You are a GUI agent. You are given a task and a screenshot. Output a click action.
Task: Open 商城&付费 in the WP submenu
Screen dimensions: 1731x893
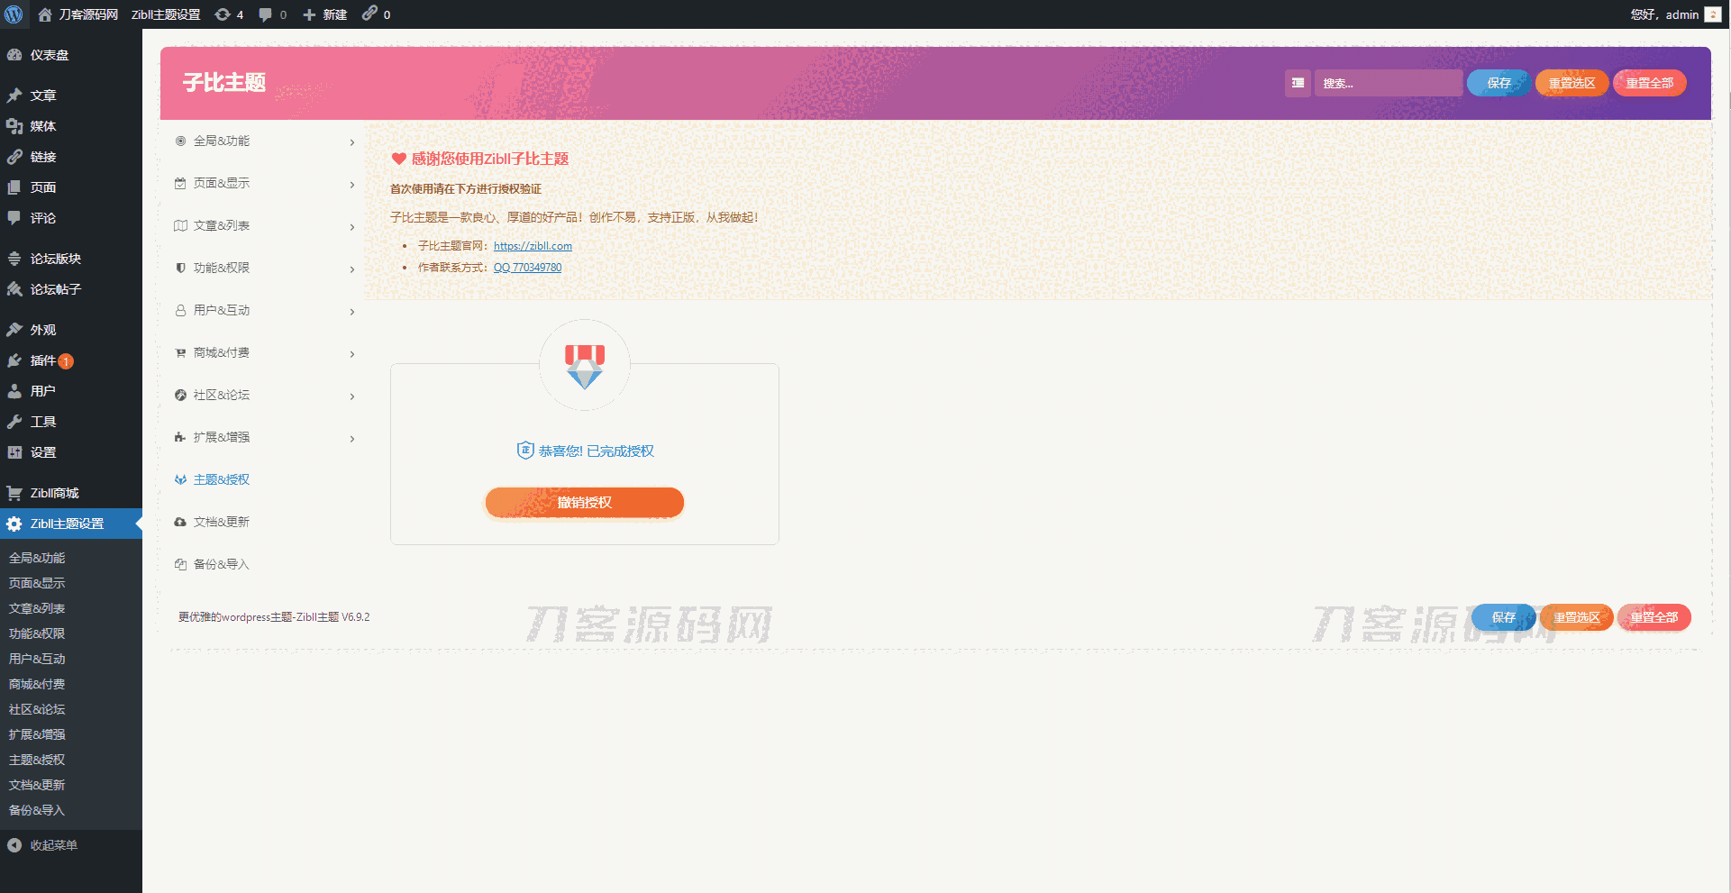coord(37,684)
